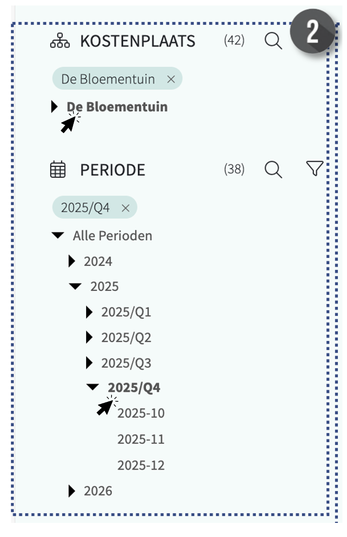Remove the 2025/Q4 filter chip
This screenshot has width=347, height=537.
click(x=126, y=208)
